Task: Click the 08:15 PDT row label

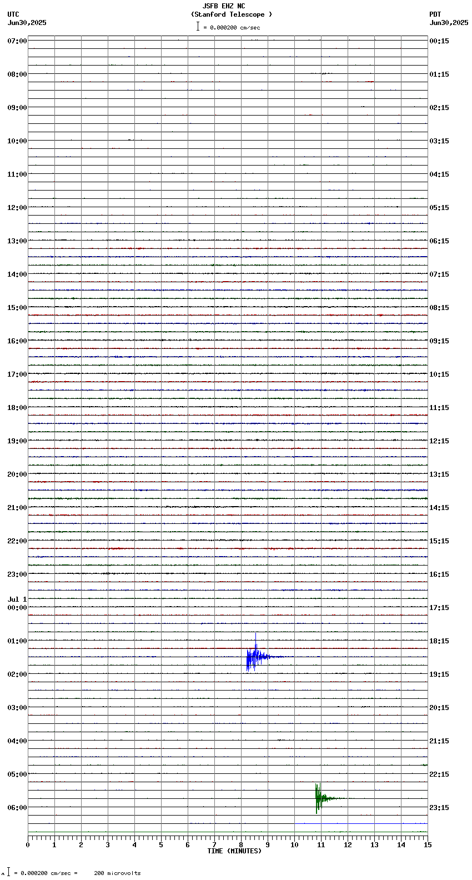Action: coord(439,308)
